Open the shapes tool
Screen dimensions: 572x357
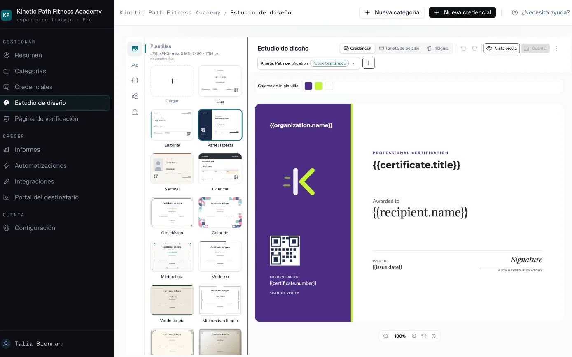tap(135, 96)
